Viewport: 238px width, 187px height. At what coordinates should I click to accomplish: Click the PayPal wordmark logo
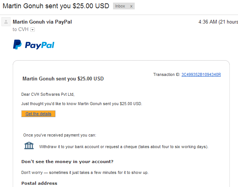pos(39,45)
